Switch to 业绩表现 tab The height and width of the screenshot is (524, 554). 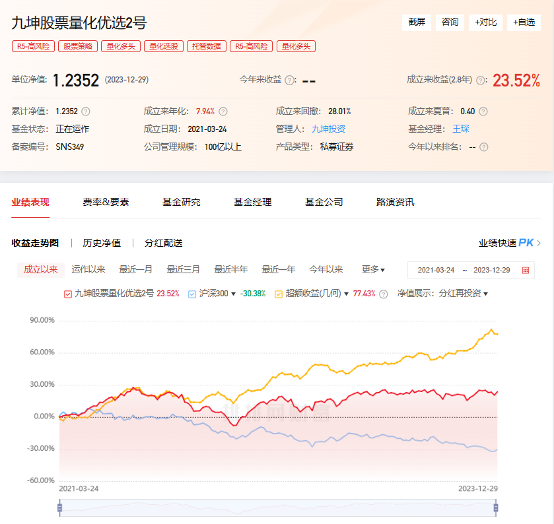[x=30, y=203]
